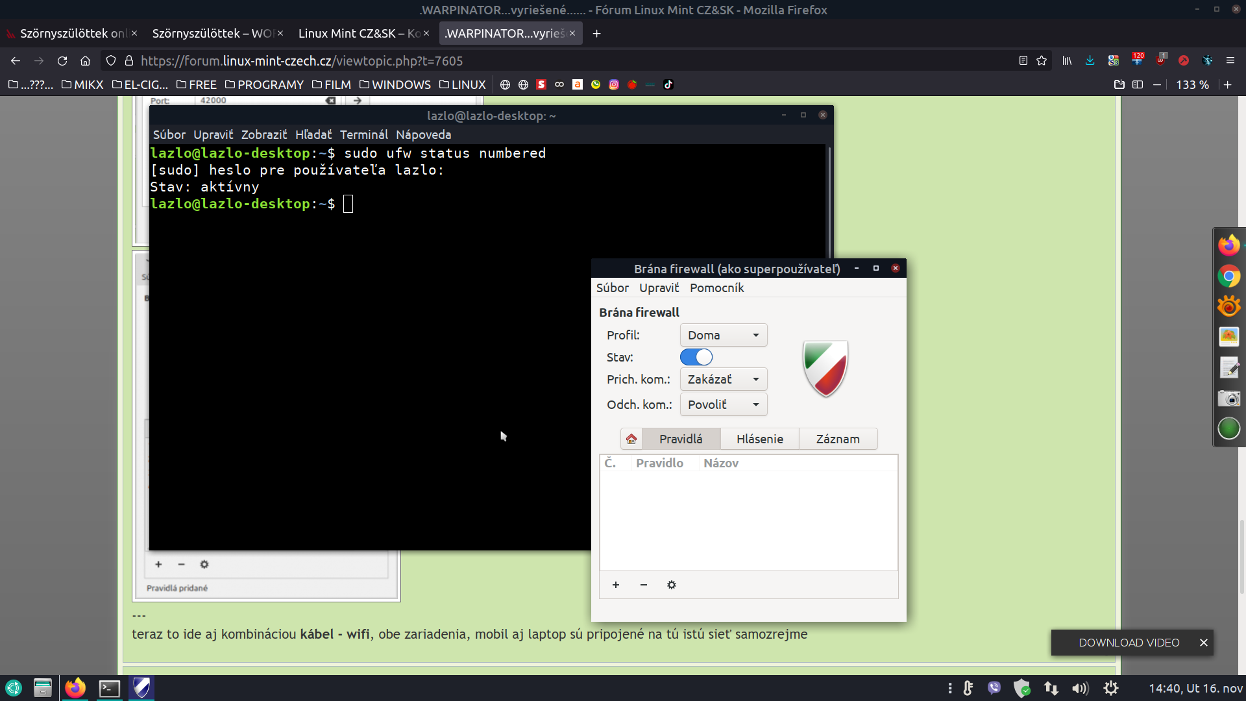Open the Viber icon in the system tray
1246x701 pixels.
pyautogui.click(x=994, y=688)
